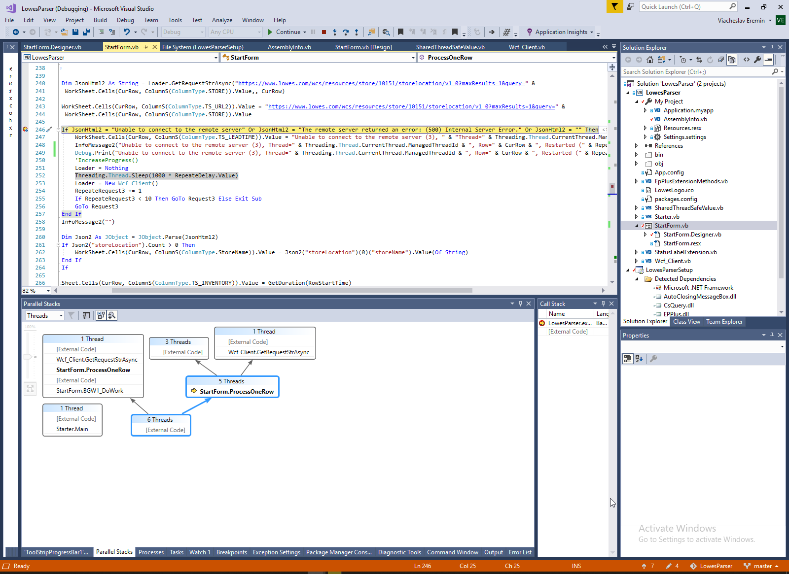Click the Step Over debug icon
The width and height of the screenshot is (789, 574).
point(346,32)
